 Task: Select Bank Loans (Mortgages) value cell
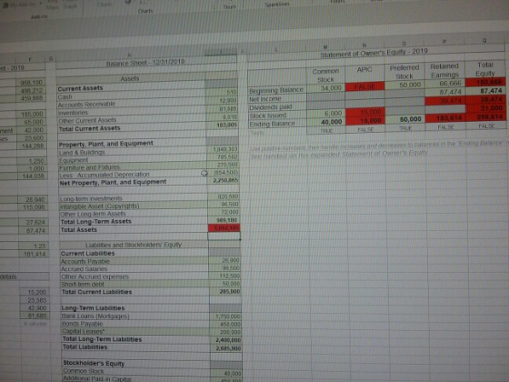click(x=225, y=317)
